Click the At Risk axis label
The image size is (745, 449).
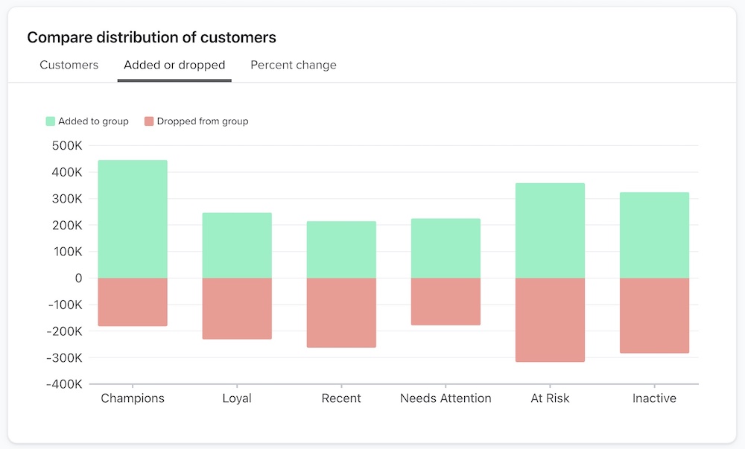tap(550, 398)
